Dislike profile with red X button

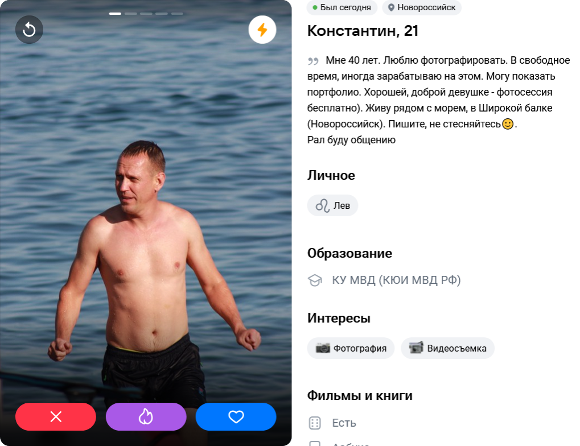[56, 417]
